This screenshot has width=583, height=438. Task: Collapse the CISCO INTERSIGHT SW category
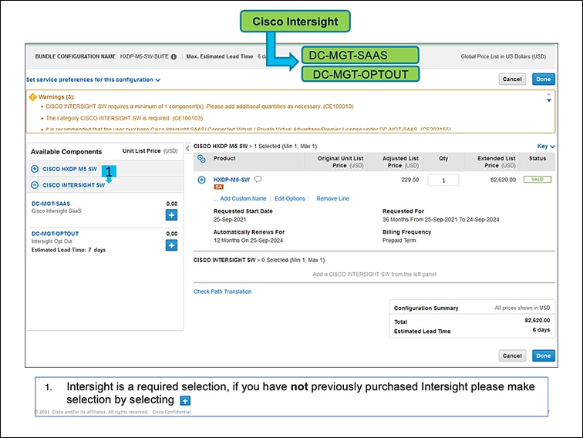click(x=34, y=185)
